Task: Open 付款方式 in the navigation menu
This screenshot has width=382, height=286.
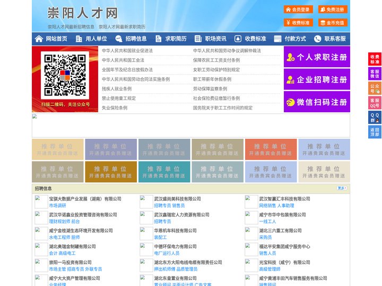Action: (296, 39)
